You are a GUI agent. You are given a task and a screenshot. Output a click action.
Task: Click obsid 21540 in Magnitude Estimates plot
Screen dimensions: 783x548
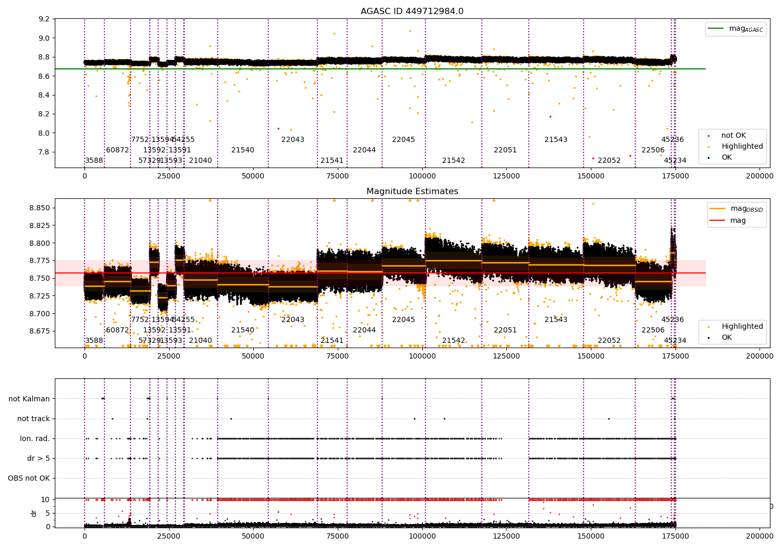[243, 330]
